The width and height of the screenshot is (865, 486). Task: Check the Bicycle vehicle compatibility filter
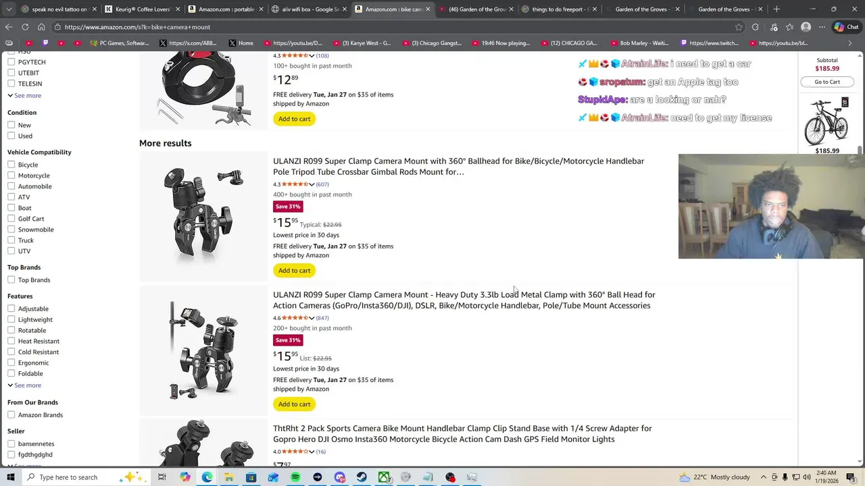[x=11, y=165]
